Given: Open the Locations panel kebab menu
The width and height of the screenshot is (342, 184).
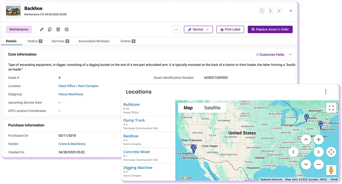Looking at the screenshot, I should [x=326, y=91].
